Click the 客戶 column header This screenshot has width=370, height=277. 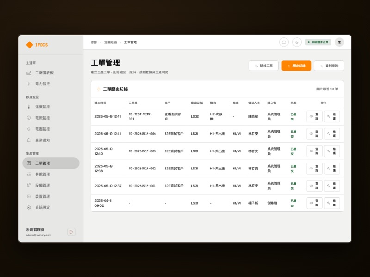(x=167, y=103)
